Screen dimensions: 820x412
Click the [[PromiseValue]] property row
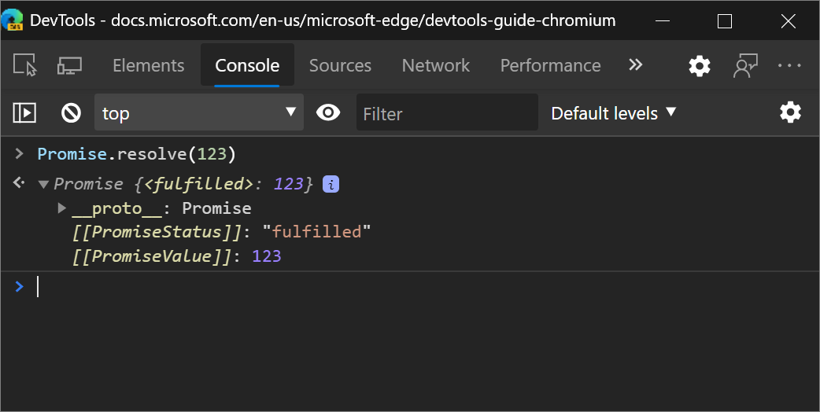177,256
